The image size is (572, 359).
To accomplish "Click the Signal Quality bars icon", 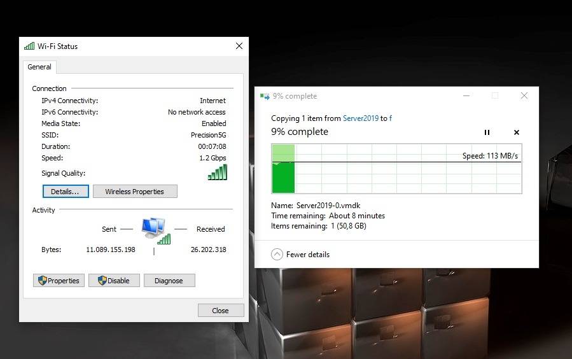I will click(x=218, y=172).
